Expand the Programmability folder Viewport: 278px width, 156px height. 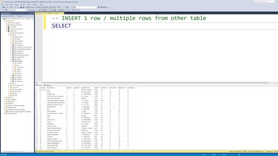[9, 89]
